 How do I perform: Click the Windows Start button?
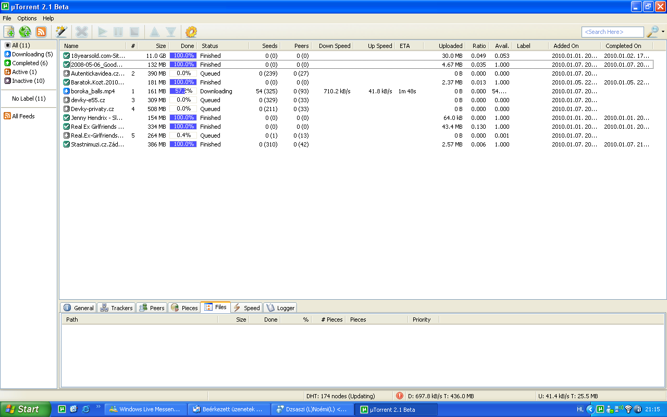[x=25, y=409]
